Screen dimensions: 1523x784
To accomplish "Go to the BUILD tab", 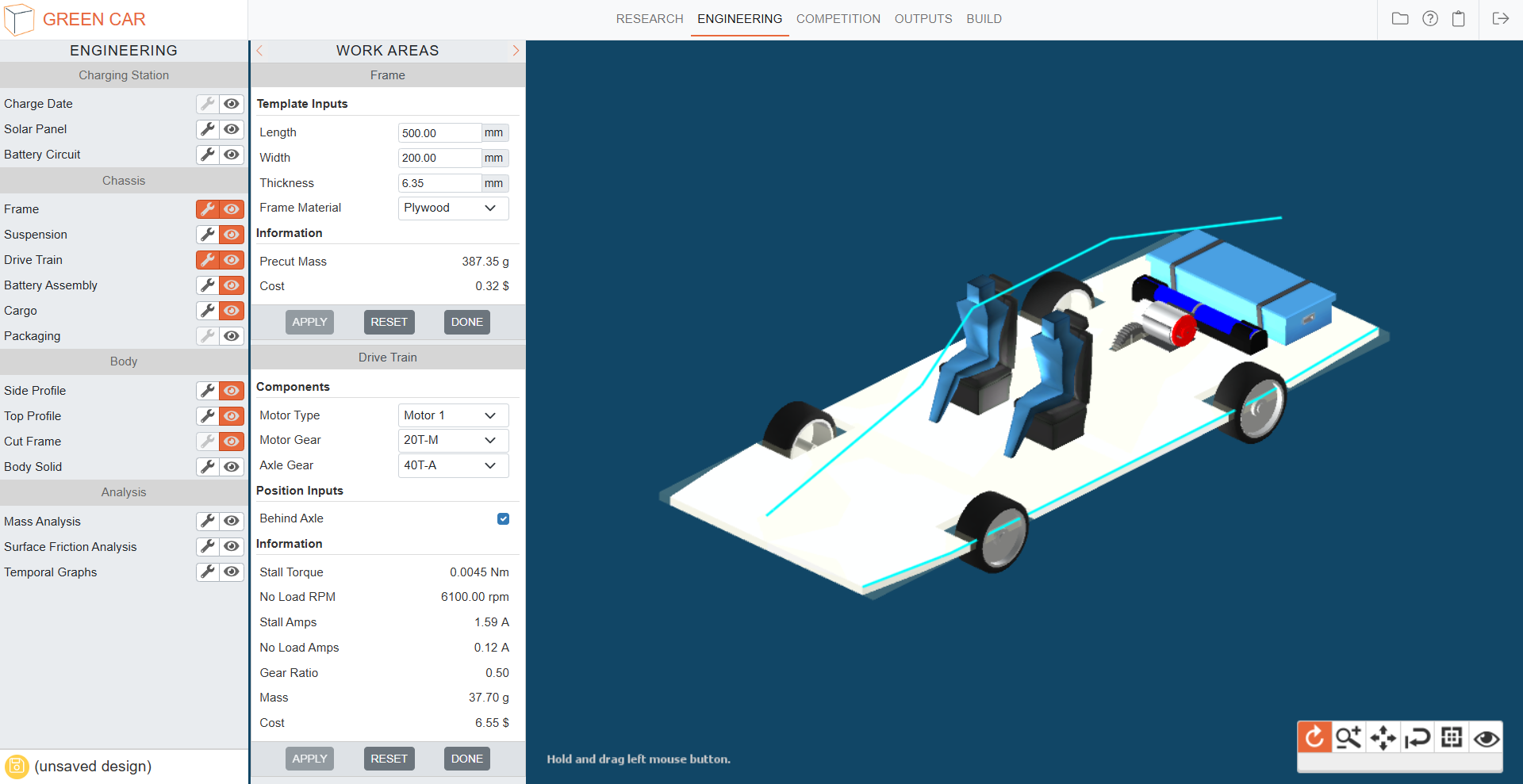I will click(984, 19).
